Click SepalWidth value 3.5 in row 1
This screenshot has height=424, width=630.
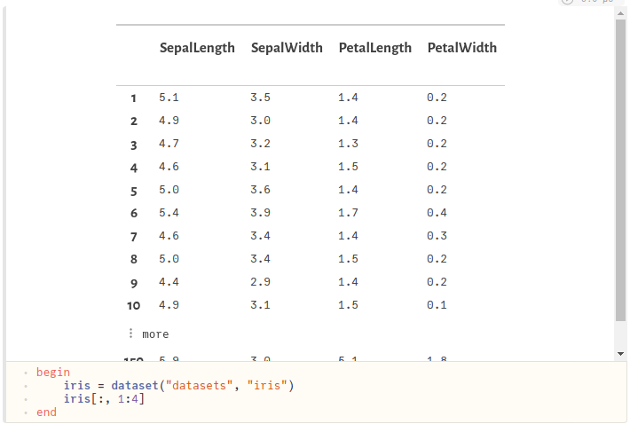pos(260,98)
